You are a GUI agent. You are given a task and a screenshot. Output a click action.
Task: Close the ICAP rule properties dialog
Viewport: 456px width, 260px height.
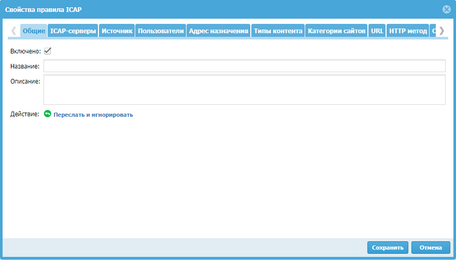point(446,9)
